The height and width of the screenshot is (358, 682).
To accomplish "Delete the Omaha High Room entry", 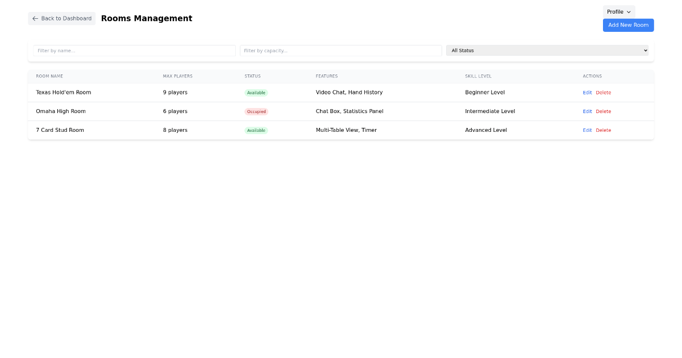I will pos(604,111).
